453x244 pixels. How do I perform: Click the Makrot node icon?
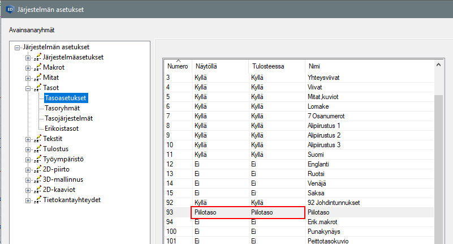pyautogui.click(x=38, y=67)
